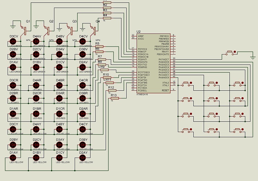Click the D1CY yellow LED
This screenshot has width=258, height=181.
[x=59, y=158]
